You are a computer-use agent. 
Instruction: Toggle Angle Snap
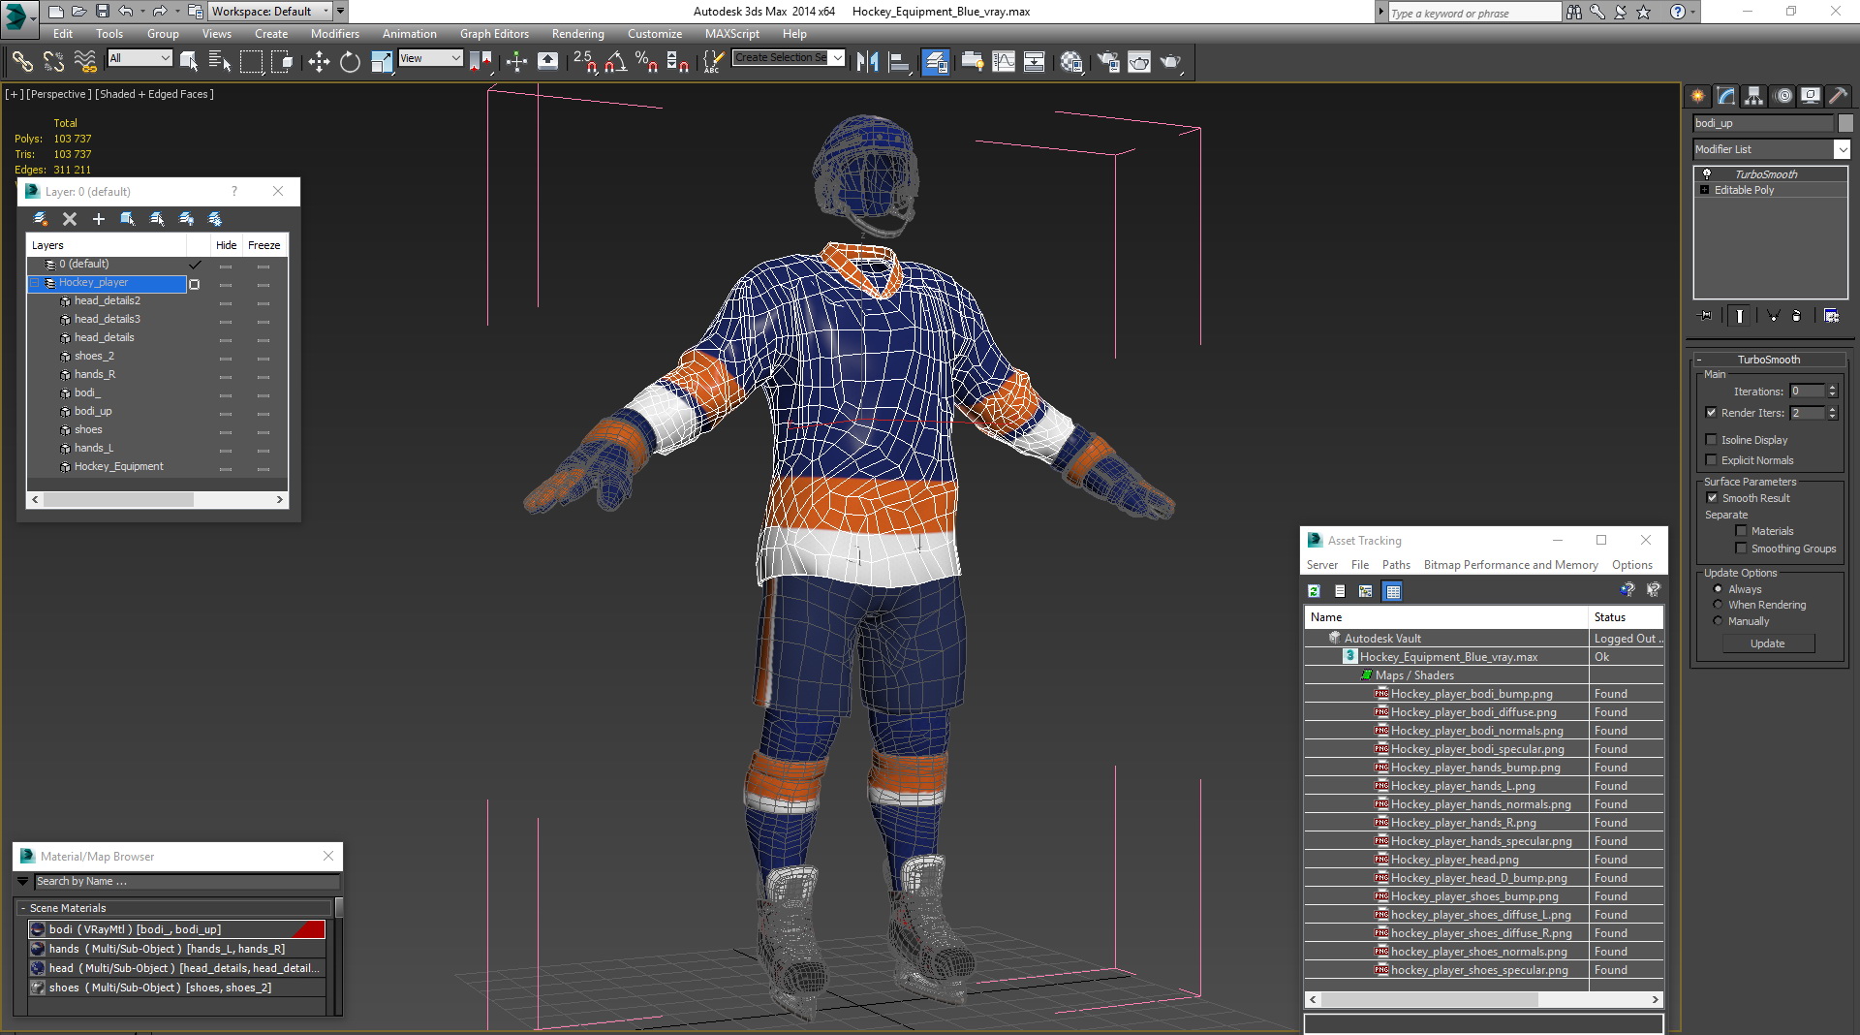point(616,62)
